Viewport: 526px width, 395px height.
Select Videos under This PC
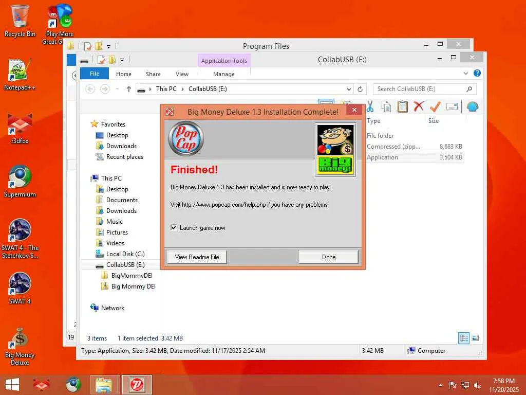pos(115,243)
